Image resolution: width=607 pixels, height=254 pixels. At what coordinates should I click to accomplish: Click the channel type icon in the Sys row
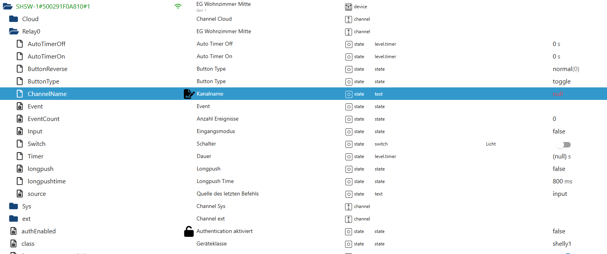click(349, 206)
